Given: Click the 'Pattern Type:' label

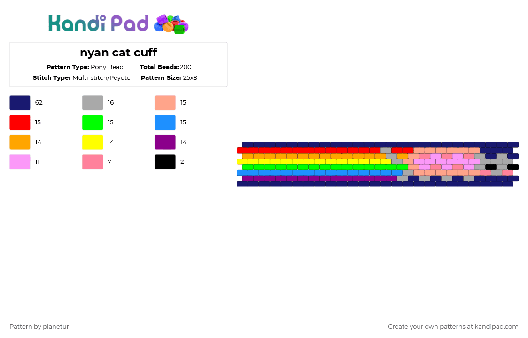Looking at the screenshot, I should point(68,67).
